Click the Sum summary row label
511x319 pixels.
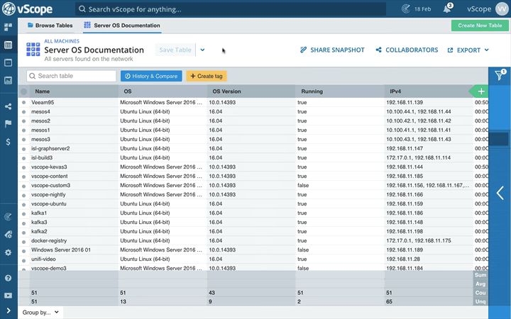click(x=480, y=275)
